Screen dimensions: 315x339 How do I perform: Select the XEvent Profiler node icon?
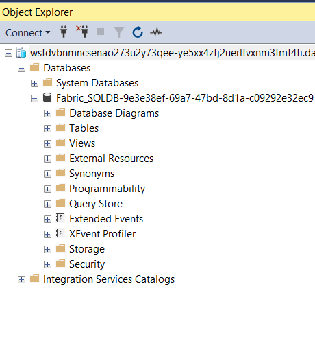pos(60,233)
